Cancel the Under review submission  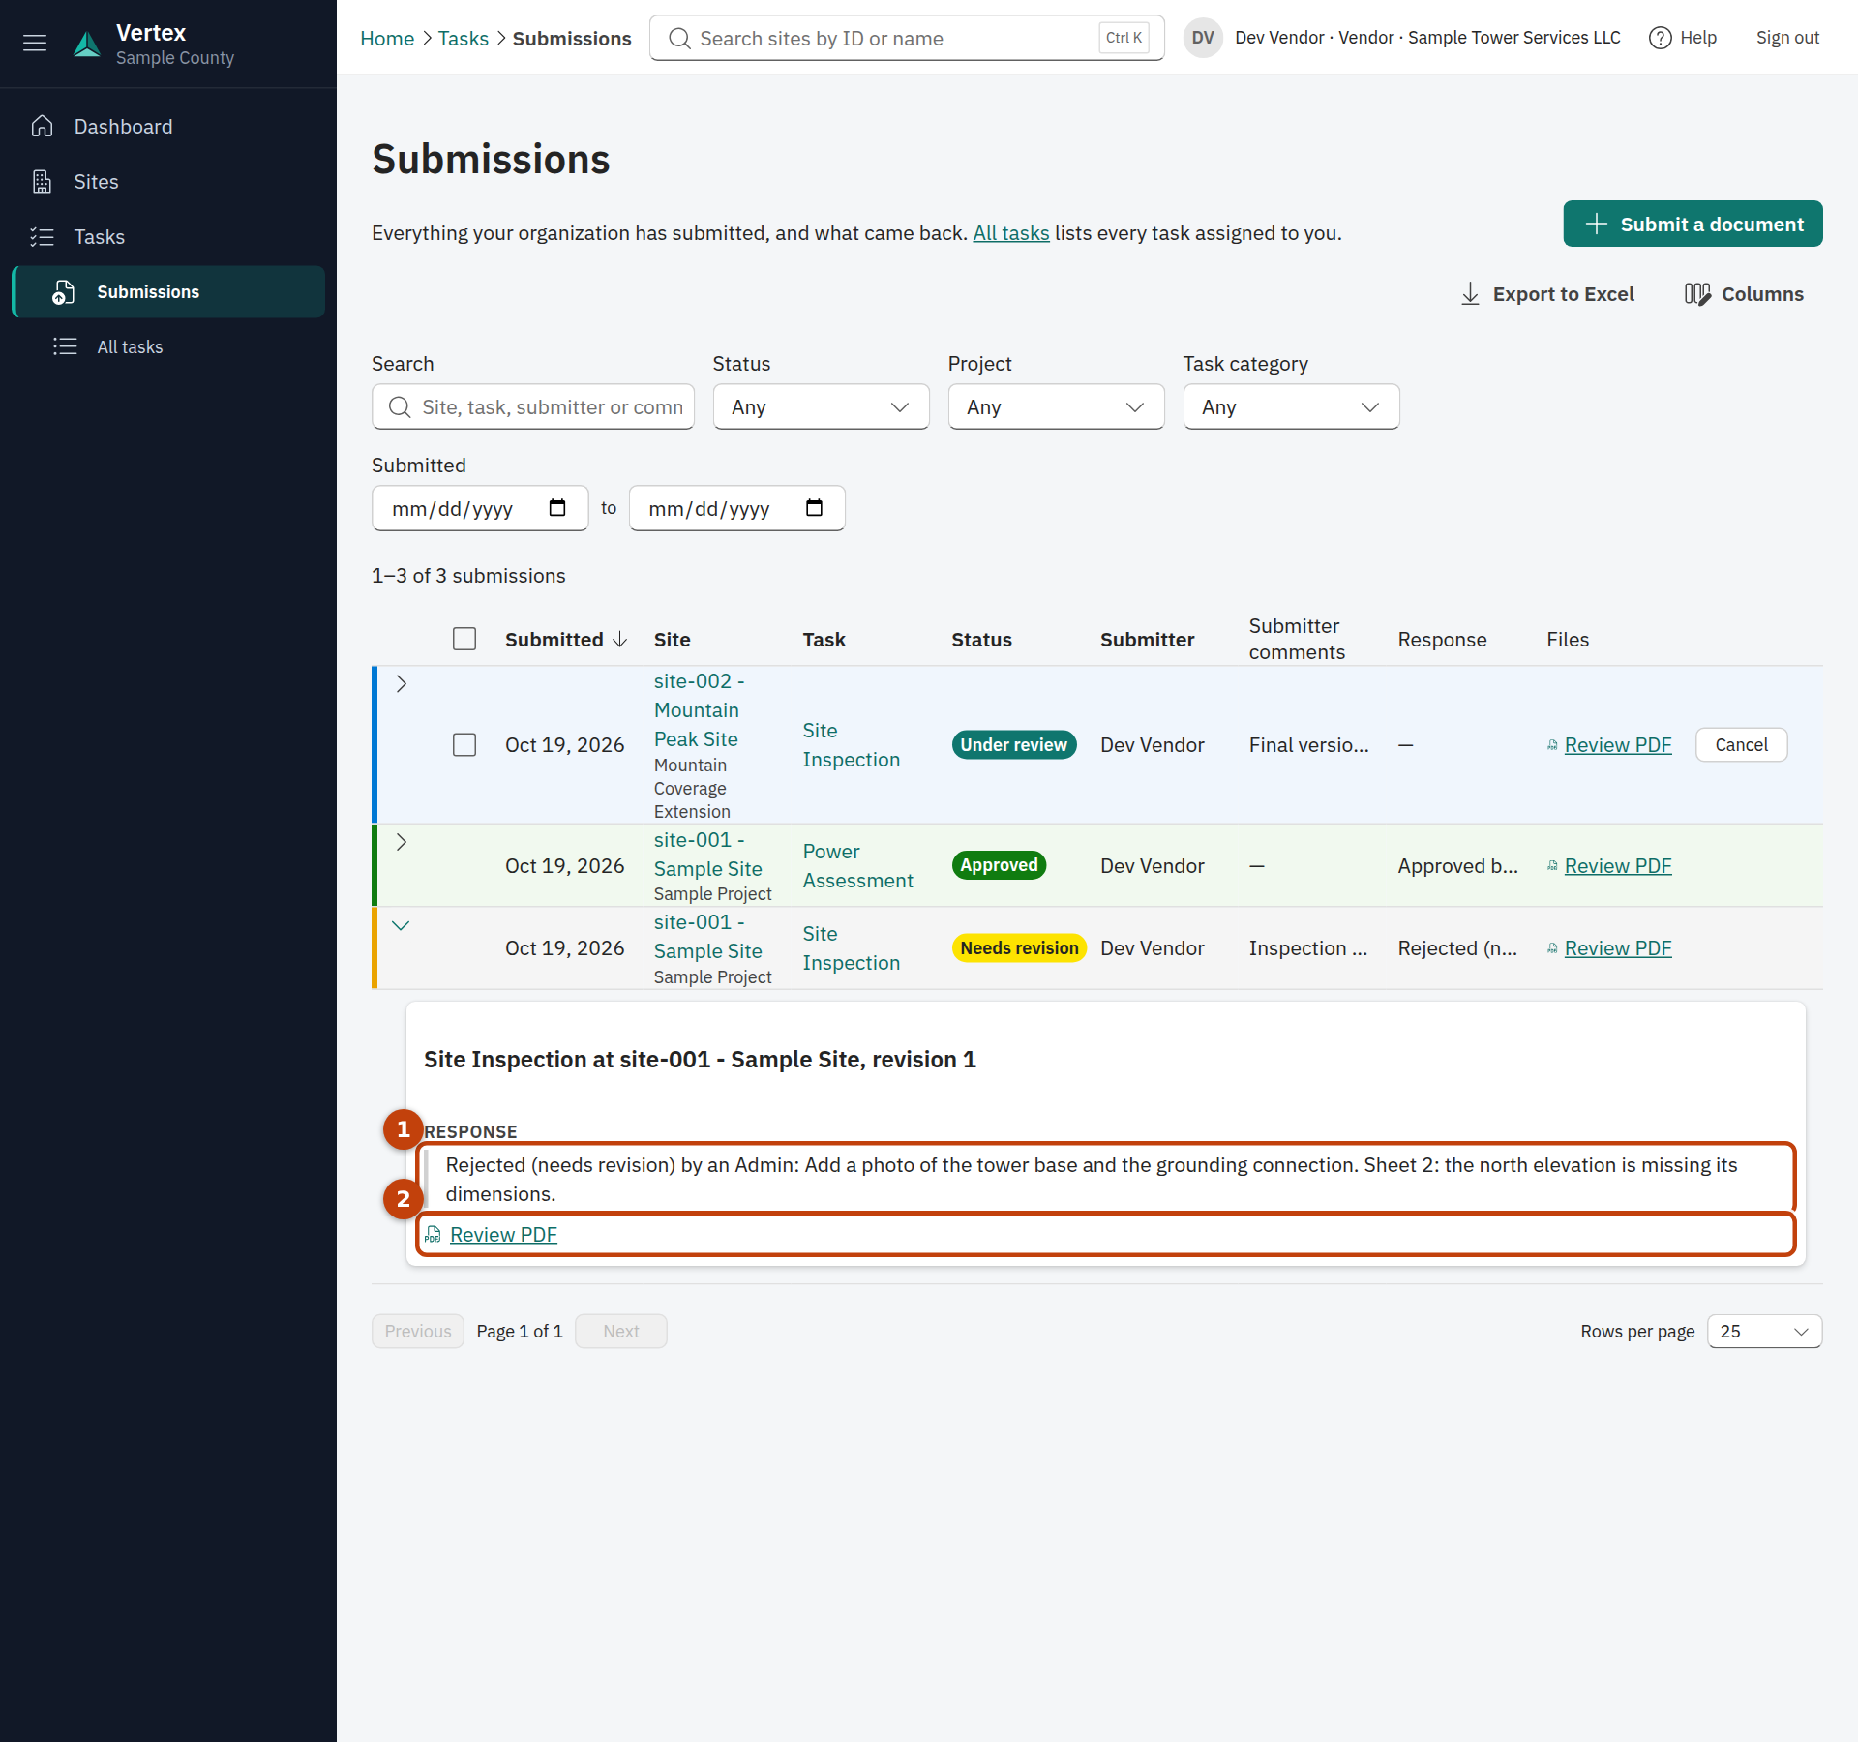(x=1741, y=745)
